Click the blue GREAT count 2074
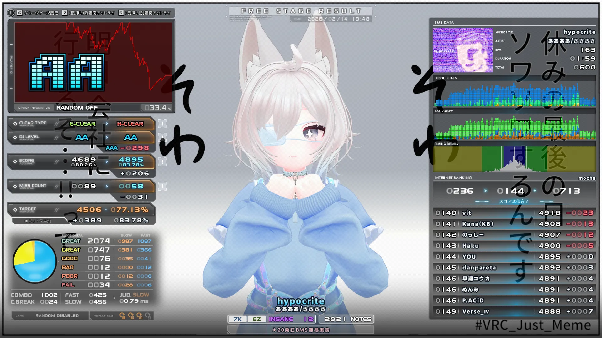 tap(99, 241)
